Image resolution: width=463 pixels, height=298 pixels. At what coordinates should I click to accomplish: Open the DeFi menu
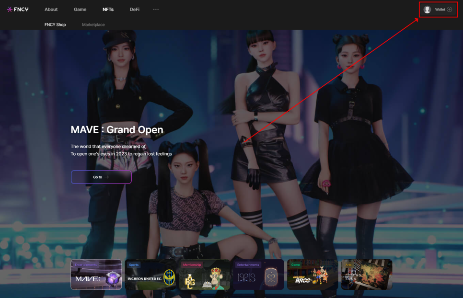point(135,10)
